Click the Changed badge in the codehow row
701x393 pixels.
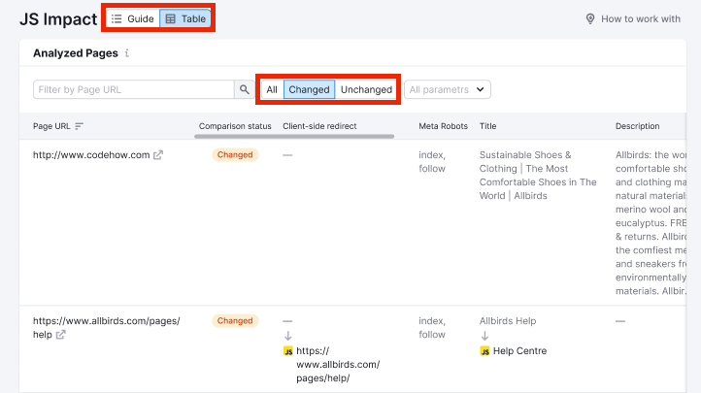(235, 155)
